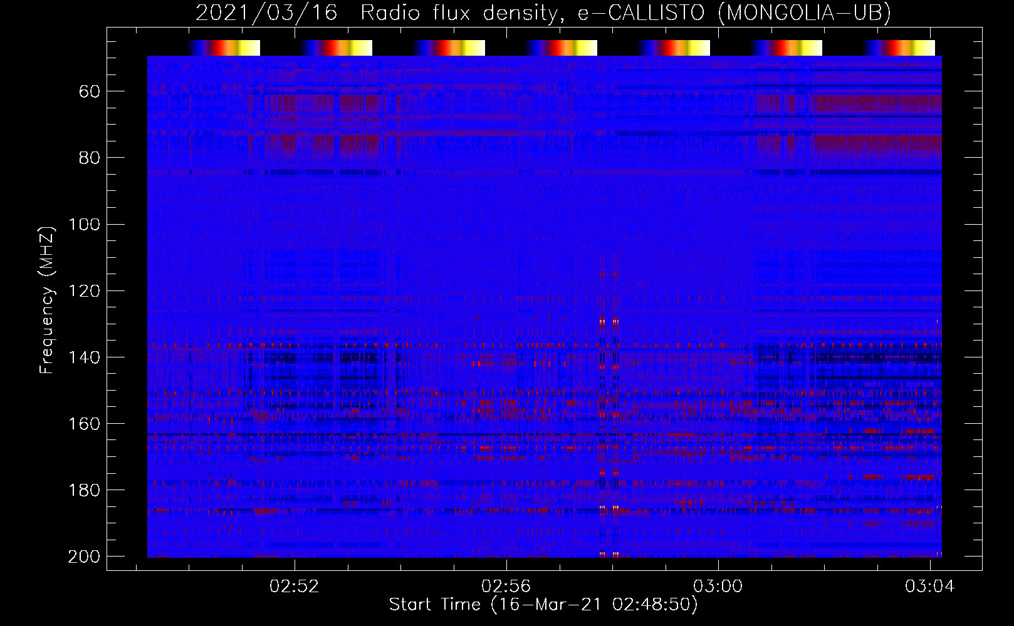
Task: Click the 140 MHz frequency label
Action: click(84, 357)
